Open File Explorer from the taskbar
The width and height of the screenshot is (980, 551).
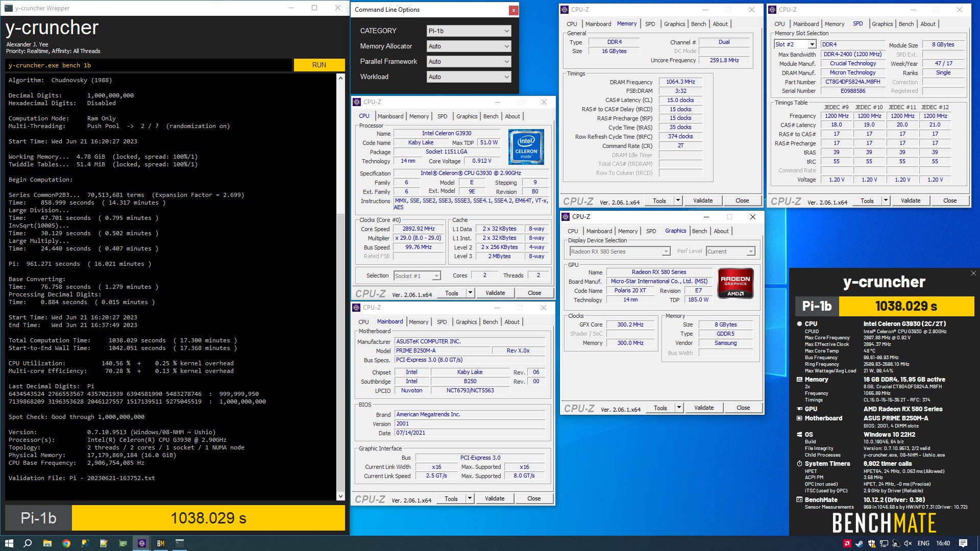(x=47, y=543)
